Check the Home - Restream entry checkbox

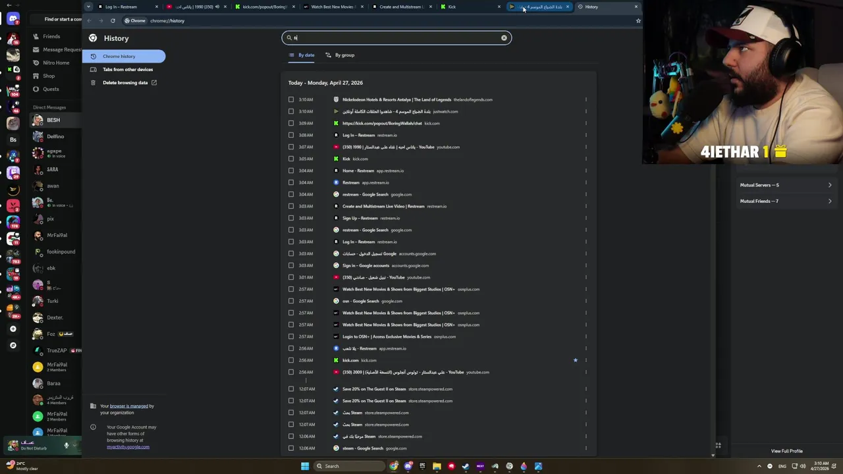click(x=291, y=171)
